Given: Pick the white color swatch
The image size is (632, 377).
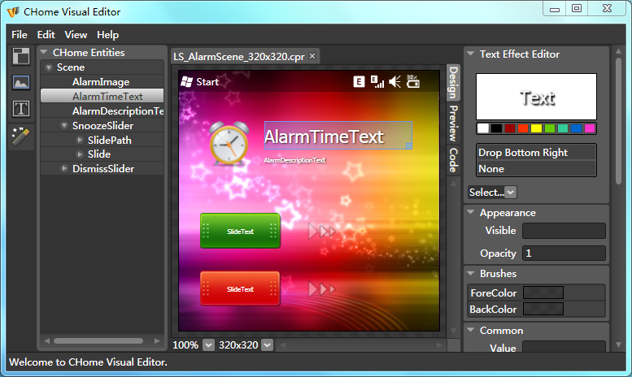Looking at the screenshot, I should (483, 128).
